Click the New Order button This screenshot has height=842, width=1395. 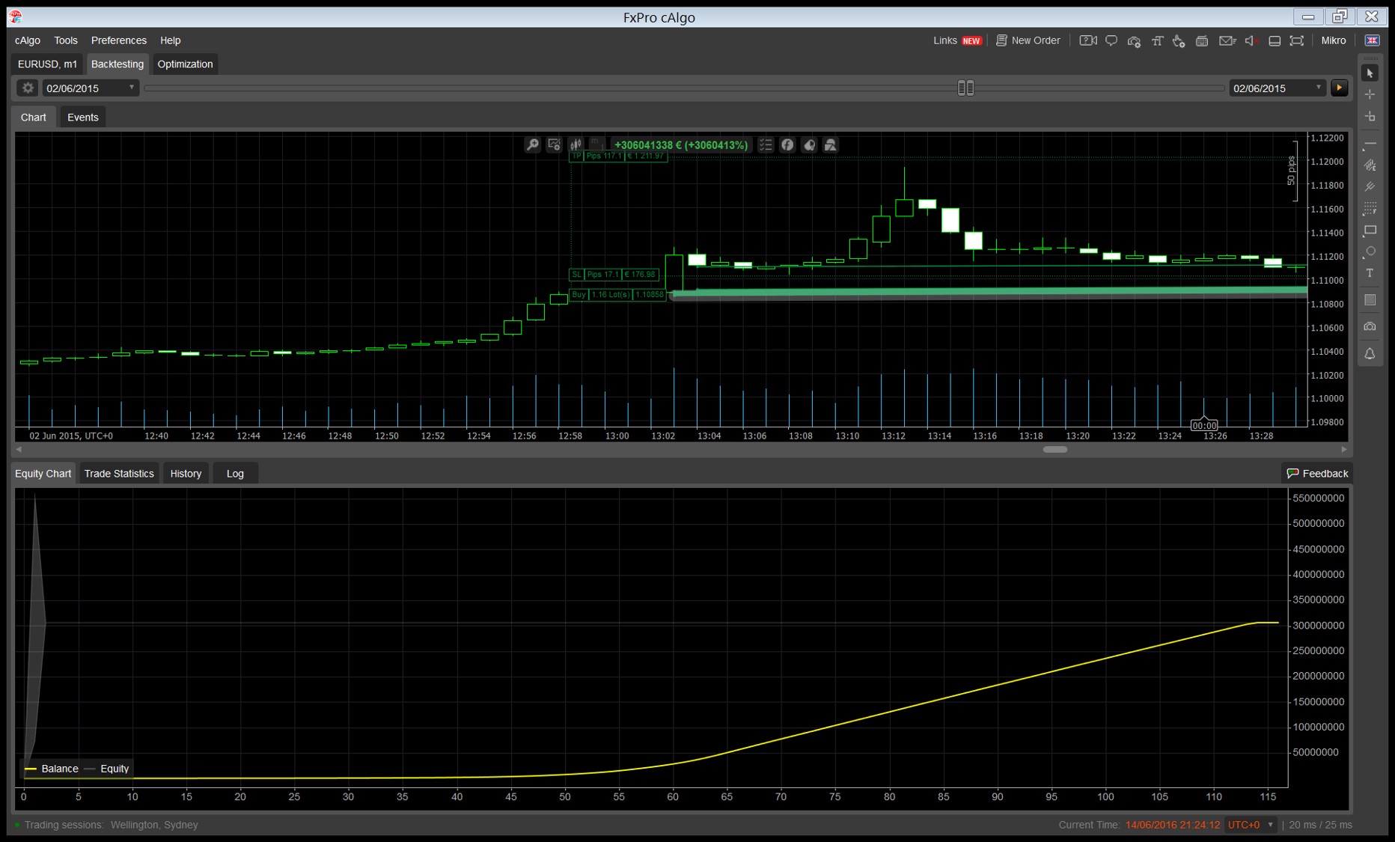tap(1028, 40)
